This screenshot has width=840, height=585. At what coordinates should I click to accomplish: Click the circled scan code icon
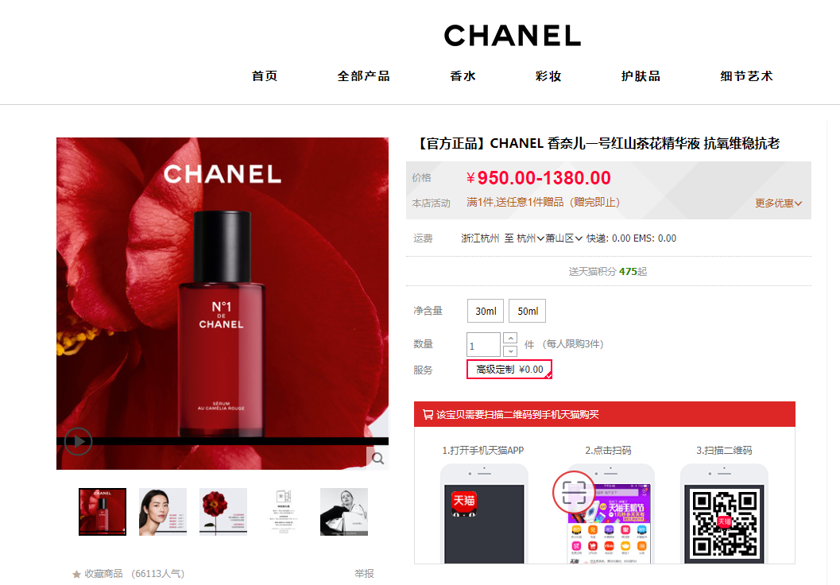point(573,492)
